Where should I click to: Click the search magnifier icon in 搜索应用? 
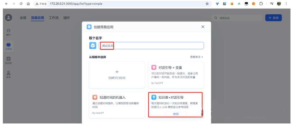[x=216, y=18]
